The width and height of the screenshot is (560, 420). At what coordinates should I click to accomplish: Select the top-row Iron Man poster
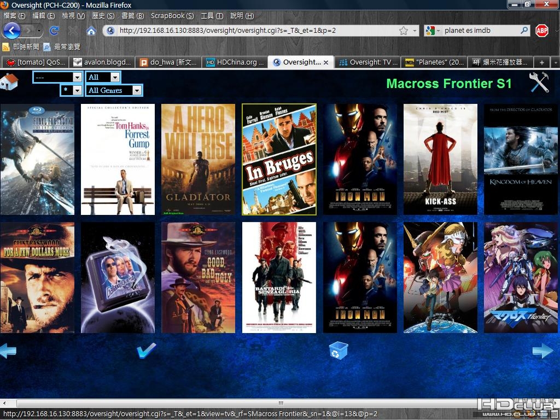pos(360,159)
